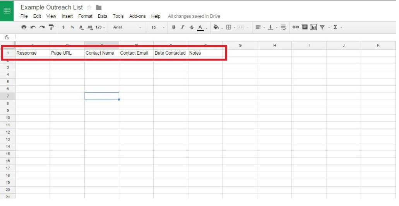Open the 123 number format dropdown
The height and width of the screenshot is (206, 399).
(x=100, y=27)
